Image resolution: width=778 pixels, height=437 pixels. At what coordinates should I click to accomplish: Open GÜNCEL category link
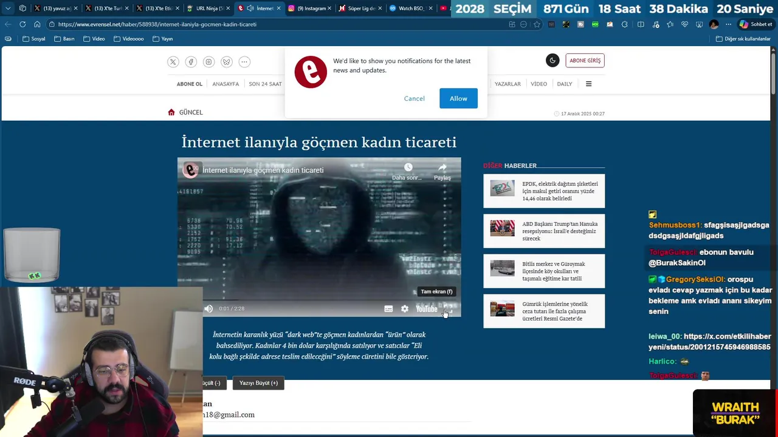click(x=191, y=112)
